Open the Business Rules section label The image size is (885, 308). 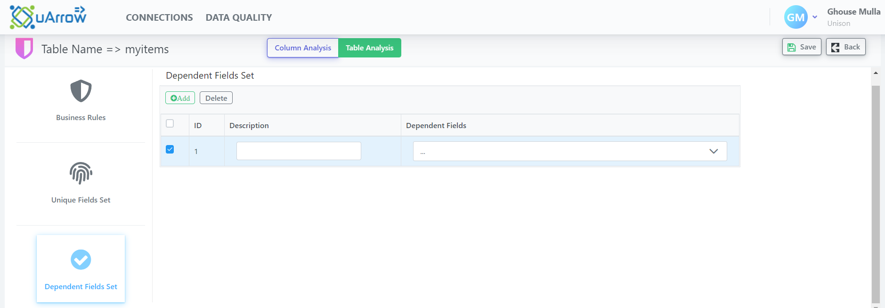[81, 118]
